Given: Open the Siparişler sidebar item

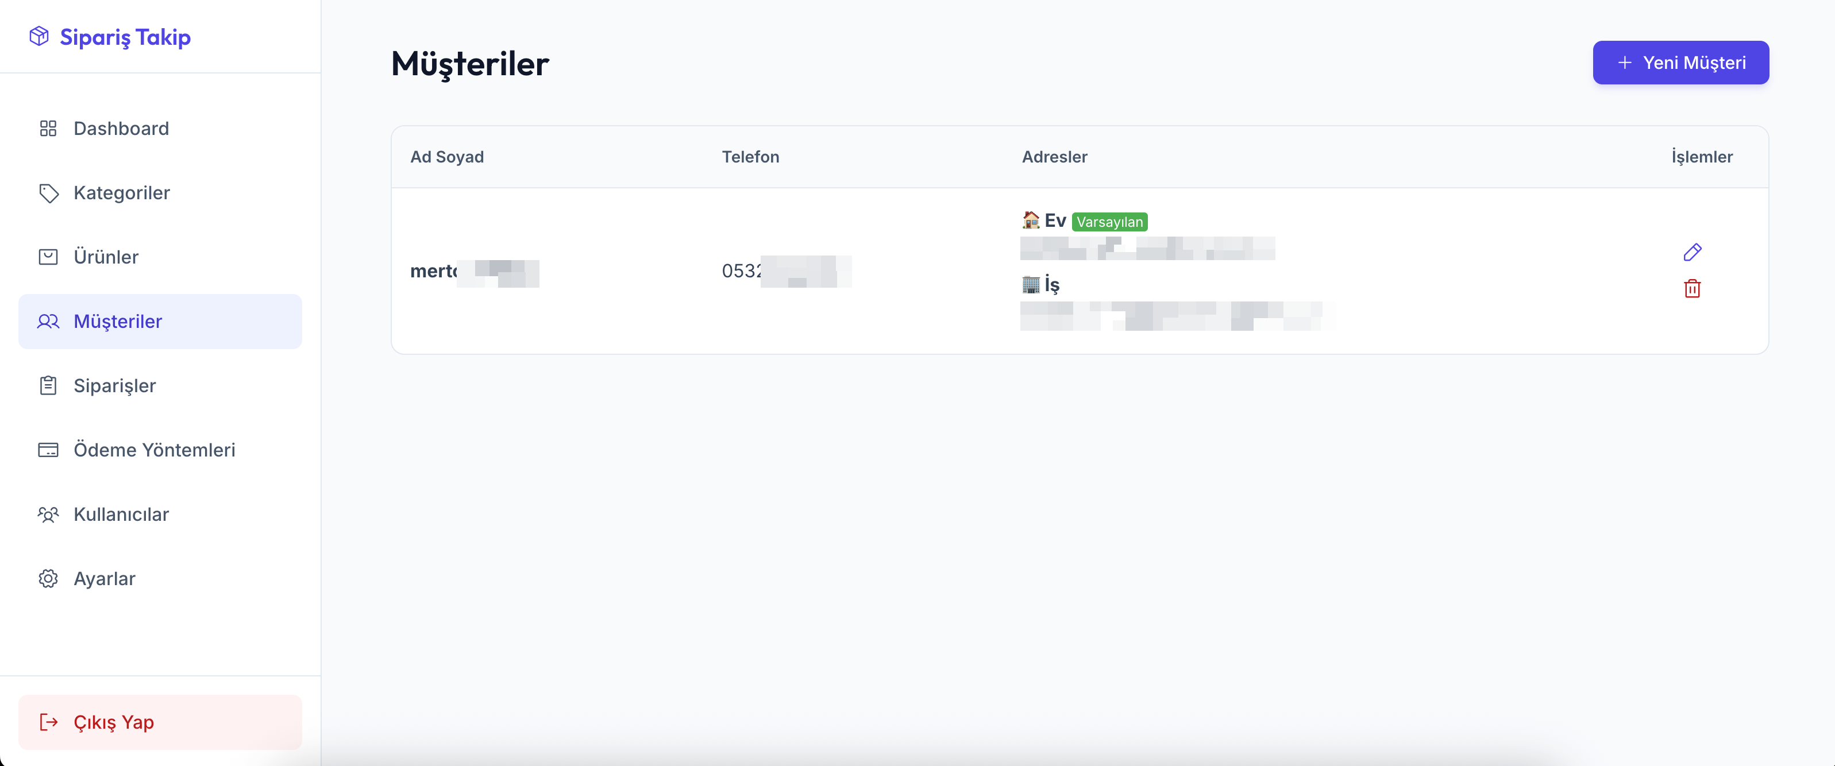Looking at the screenshot, I should [x=160, y=385].
